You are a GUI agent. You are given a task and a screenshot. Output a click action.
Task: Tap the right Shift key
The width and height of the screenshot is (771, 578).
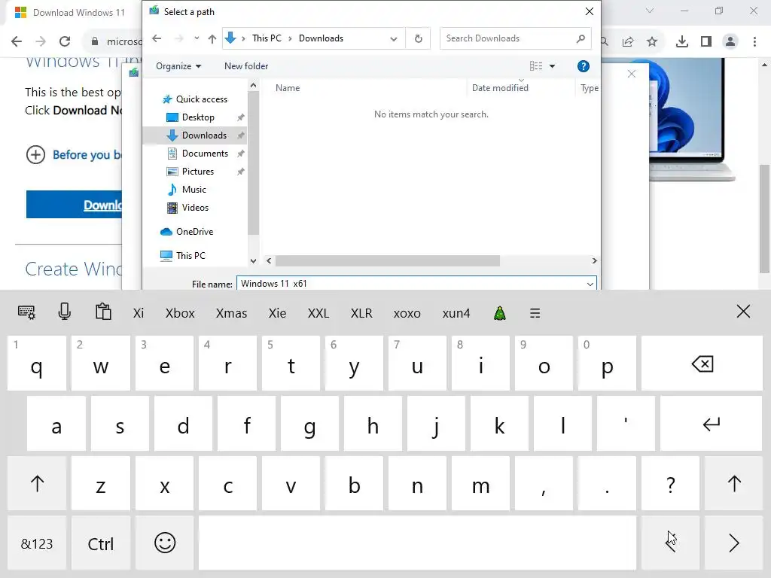point(733,483)
